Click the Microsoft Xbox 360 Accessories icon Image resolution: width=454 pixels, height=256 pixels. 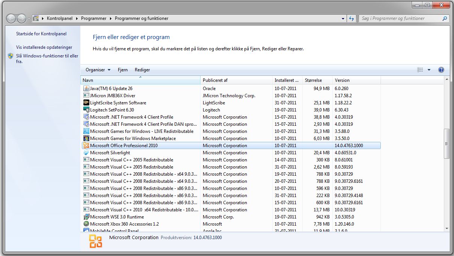pyautogui.click(x=86, y=224)
